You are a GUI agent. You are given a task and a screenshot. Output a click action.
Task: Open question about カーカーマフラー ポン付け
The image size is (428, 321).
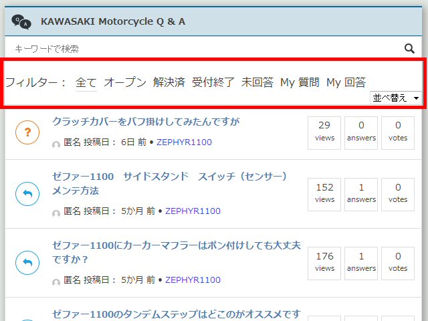pyautogui.click(x=177, y=252)
